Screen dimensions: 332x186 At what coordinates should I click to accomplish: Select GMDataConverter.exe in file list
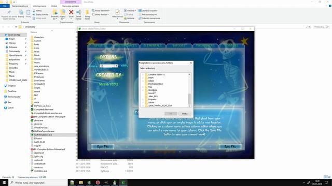click(x=43, y=131)
